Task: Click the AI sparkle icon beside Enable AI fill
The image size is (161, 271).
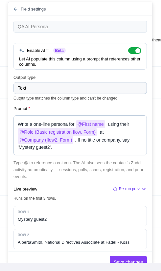Action: (22, 51)
